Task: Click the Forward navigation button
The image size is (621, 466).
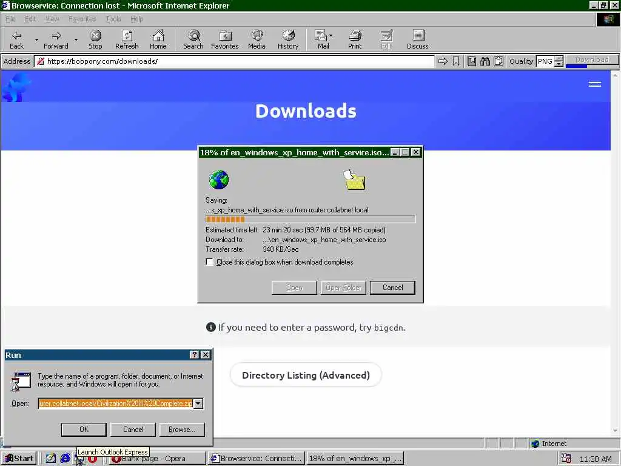Action: pos(56,39)
